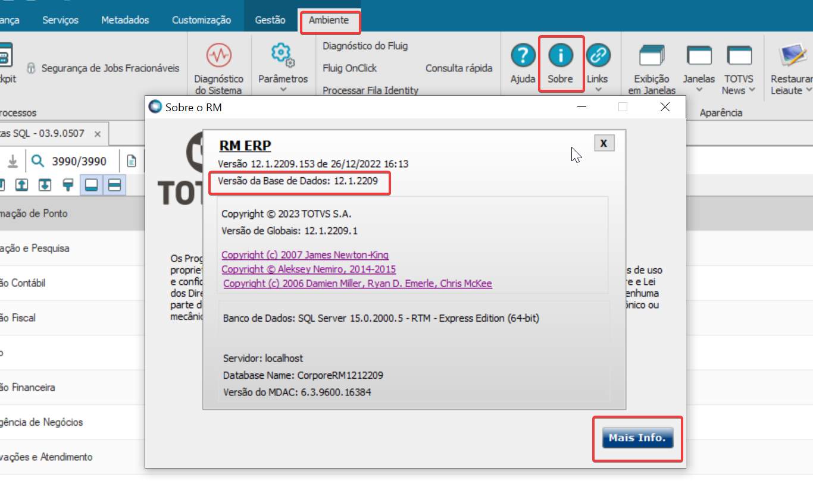Image resolution: width=813 pixels, height=487 pixels.
Task: Toggle the bottom panel layout icon
Action: (x=91, y=186)
